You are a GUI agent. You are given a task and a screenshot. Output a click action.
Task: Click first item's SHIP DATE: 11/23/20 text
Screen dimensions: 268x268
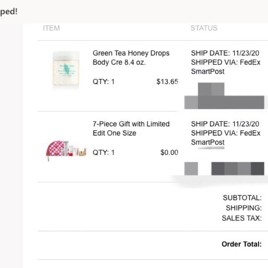coord(225,53)
